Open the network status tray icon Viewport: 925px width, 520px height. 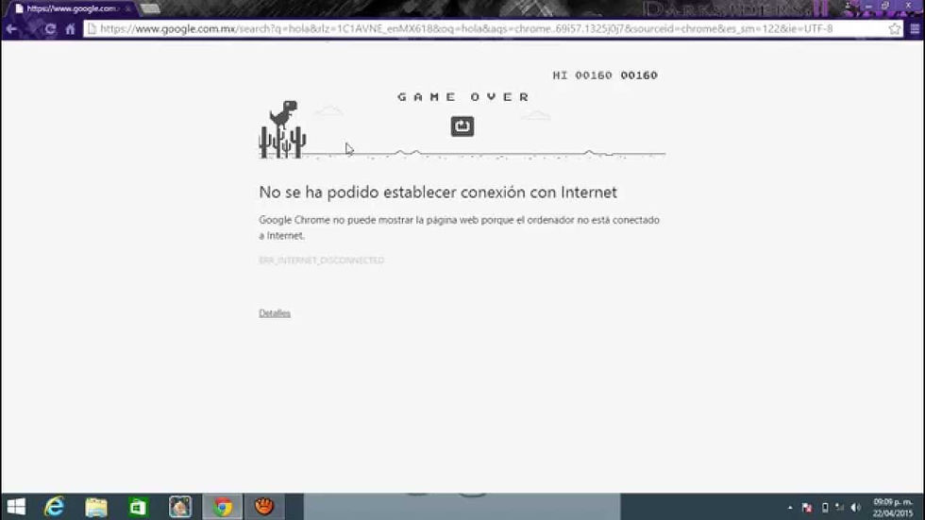pos(839,507)
